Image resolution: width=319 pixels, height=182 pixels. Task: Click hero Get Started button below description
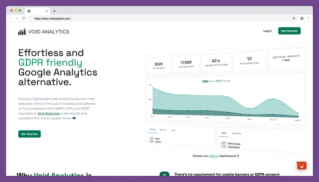pos(30,134)
